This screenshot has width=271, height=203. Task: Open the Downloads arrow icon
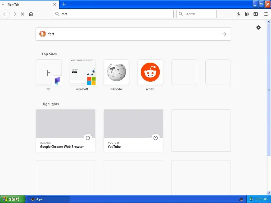click(x=239, y=14)
